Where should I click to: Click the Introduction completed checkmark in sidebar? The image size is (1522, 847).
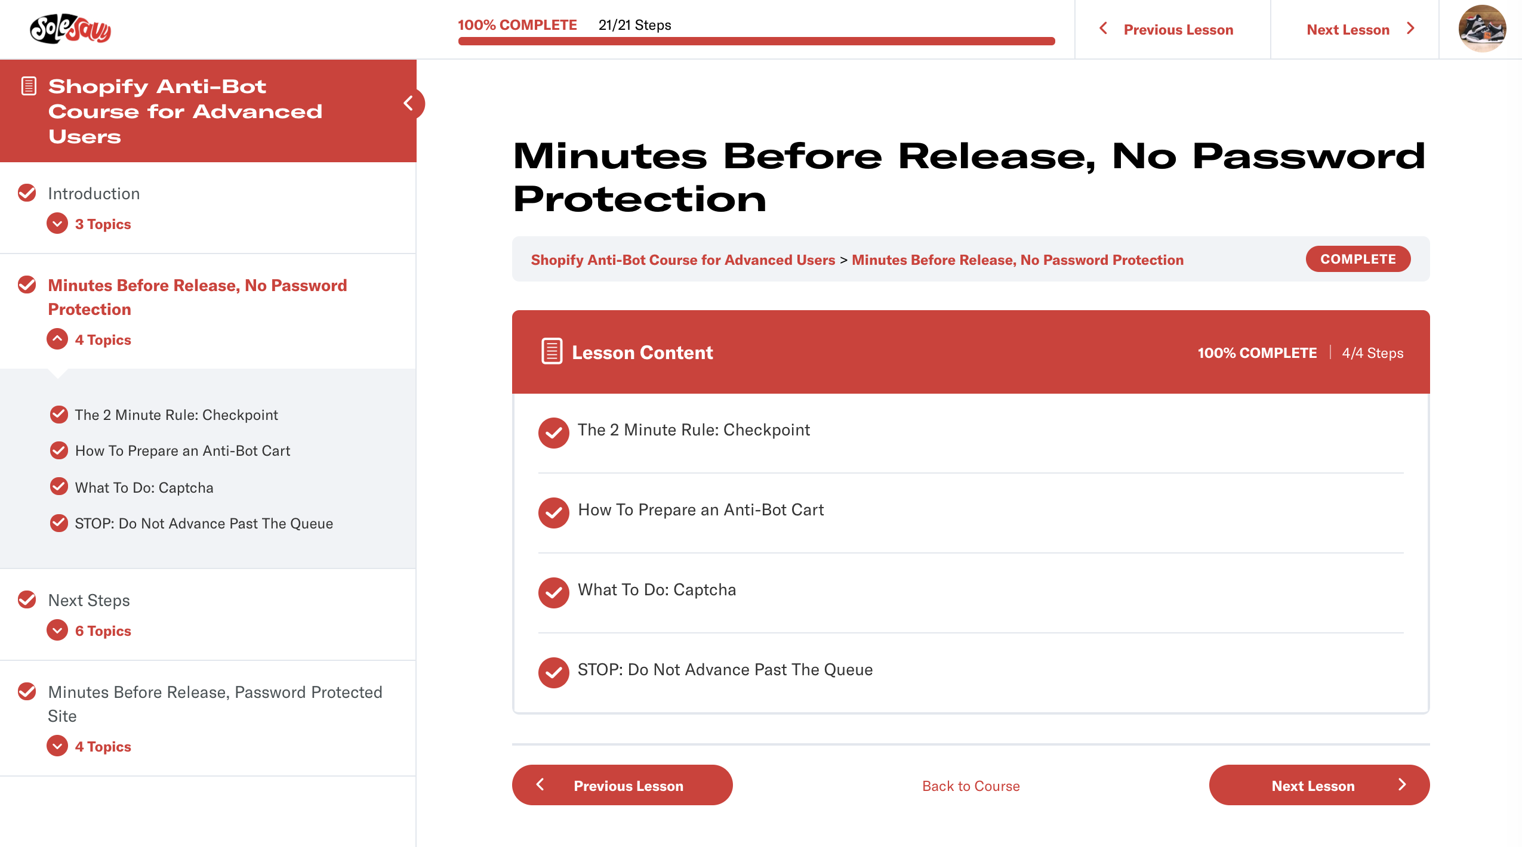point(27,193)
